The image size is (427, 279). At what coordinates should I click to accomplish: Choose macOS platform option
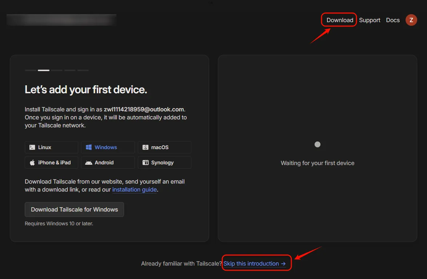[x=164, y=147]
